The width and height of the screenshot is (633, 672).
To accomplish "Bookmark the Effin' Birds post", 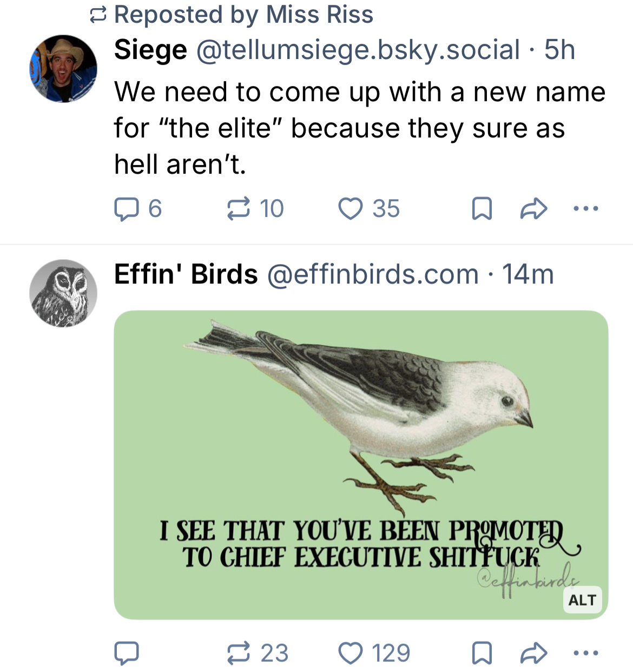I will pos(482,653).
